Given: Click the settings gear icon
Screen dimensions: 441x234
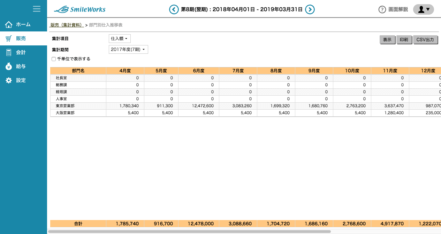Looking at the screenshot, I should [9, 80].
